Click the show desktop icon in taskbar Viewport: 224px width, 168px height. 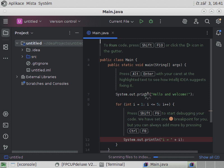point(3,165)
